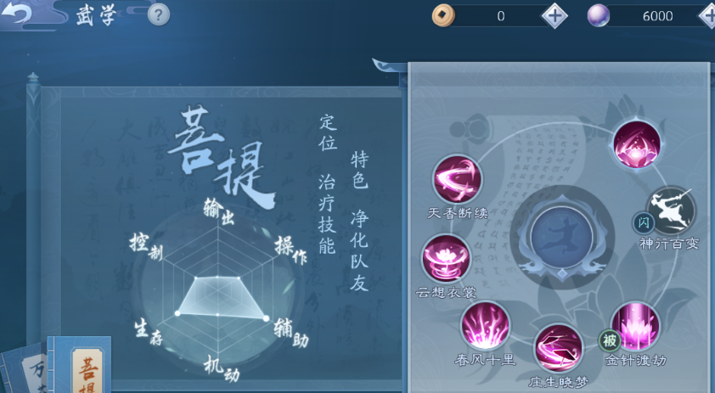The height and width of the screenshot is (393, 715).
Task: Click the central martial figure emblem
Action: (x=562, y=237)
